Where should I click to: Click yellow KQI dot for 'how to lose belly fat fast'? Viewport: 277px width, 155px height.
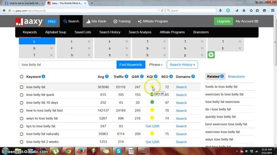coord(152,110)
